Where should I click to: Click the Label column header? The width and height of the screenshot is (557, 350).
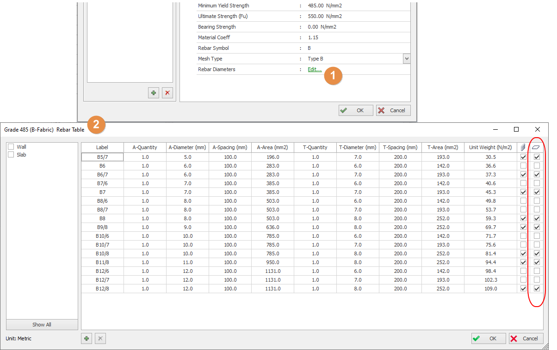pos(102,147)
